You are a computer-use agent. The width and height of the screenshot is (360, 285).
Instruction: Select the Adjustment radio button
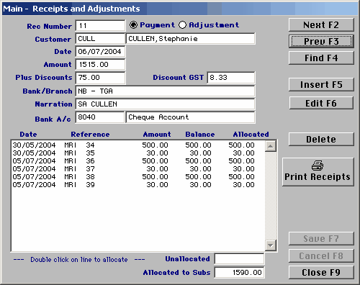point(182,24)
